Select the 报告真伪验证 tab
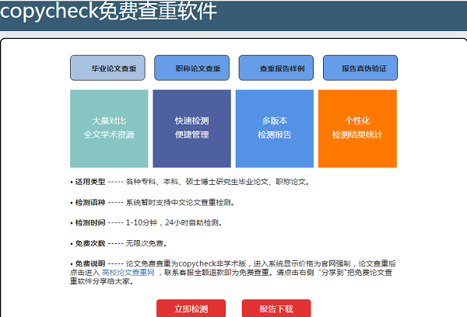 [360, 68]
